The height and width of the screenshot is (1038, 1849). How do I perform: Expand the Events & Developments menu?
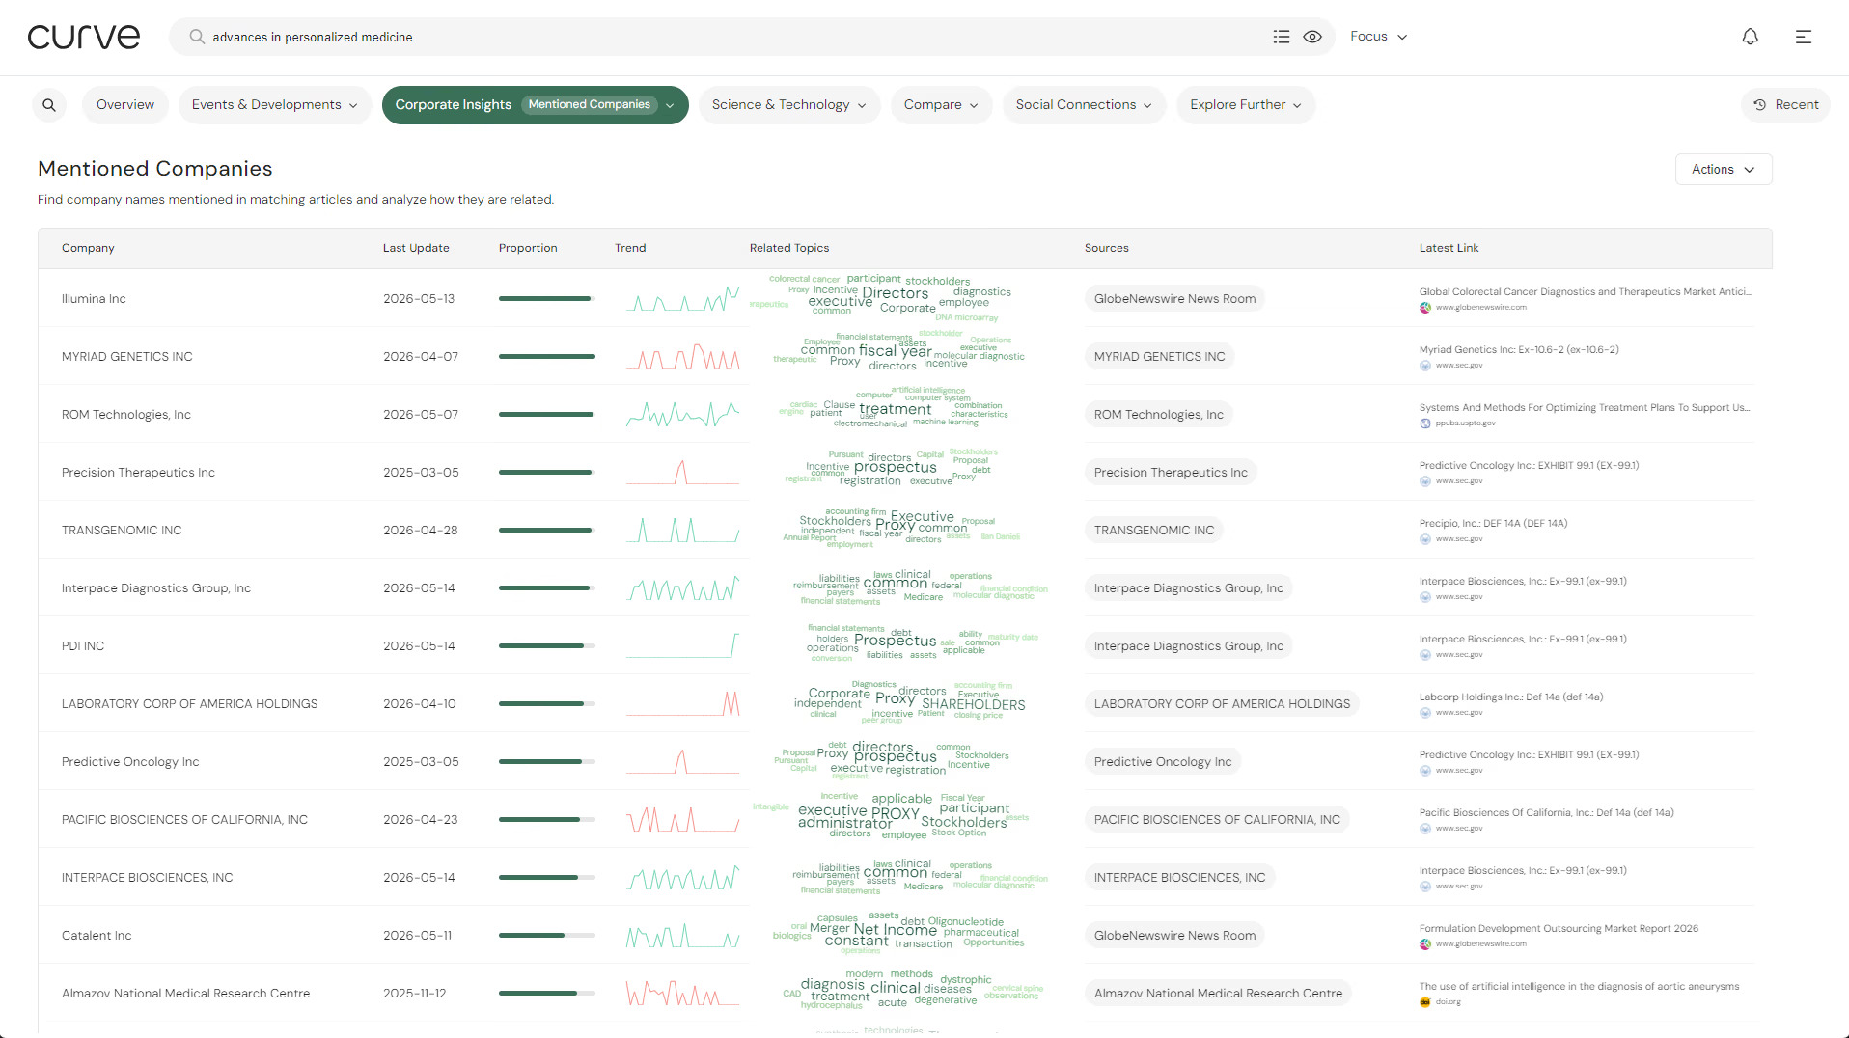275,105
